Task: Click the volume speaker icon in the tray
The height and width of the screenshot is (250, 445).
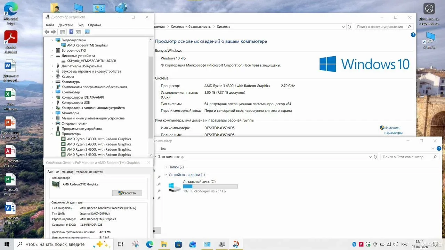Action: 395,244
